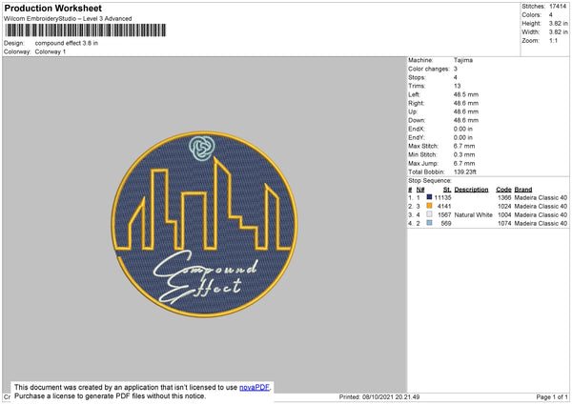Click the dark navy thread color swatch

[x=429, y=197]
